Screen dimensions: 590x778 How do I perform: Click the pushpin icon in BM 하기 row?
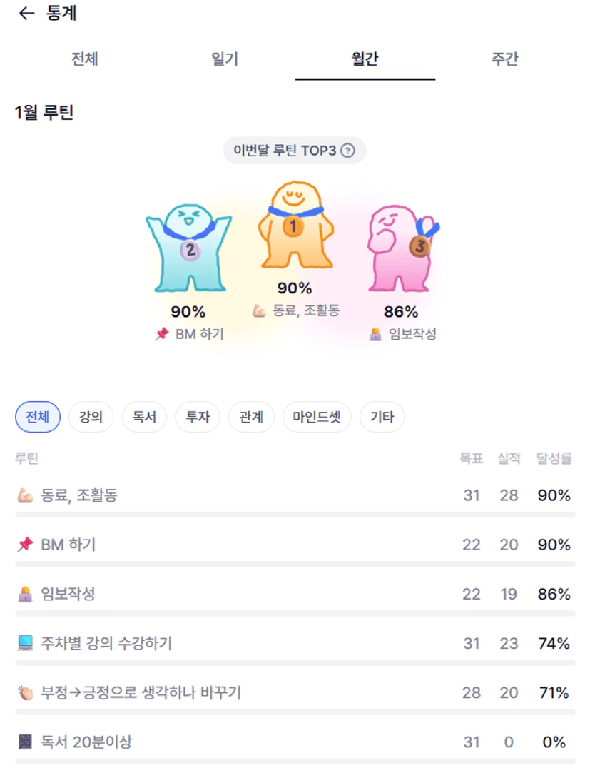click(x=25, y=545)
